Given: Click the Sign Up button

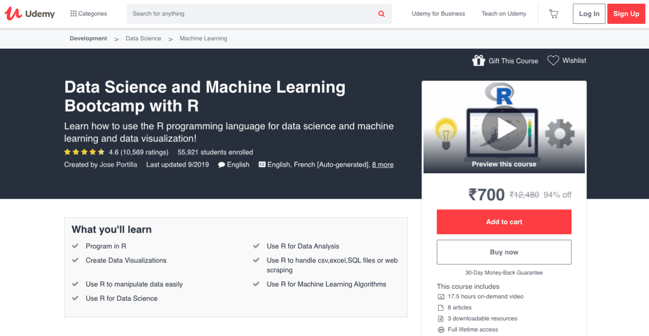Looking at the screenshot, I should (x=626, y=14).
